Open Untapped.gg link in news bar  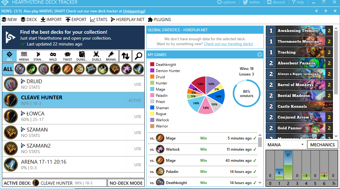point(134,11)
